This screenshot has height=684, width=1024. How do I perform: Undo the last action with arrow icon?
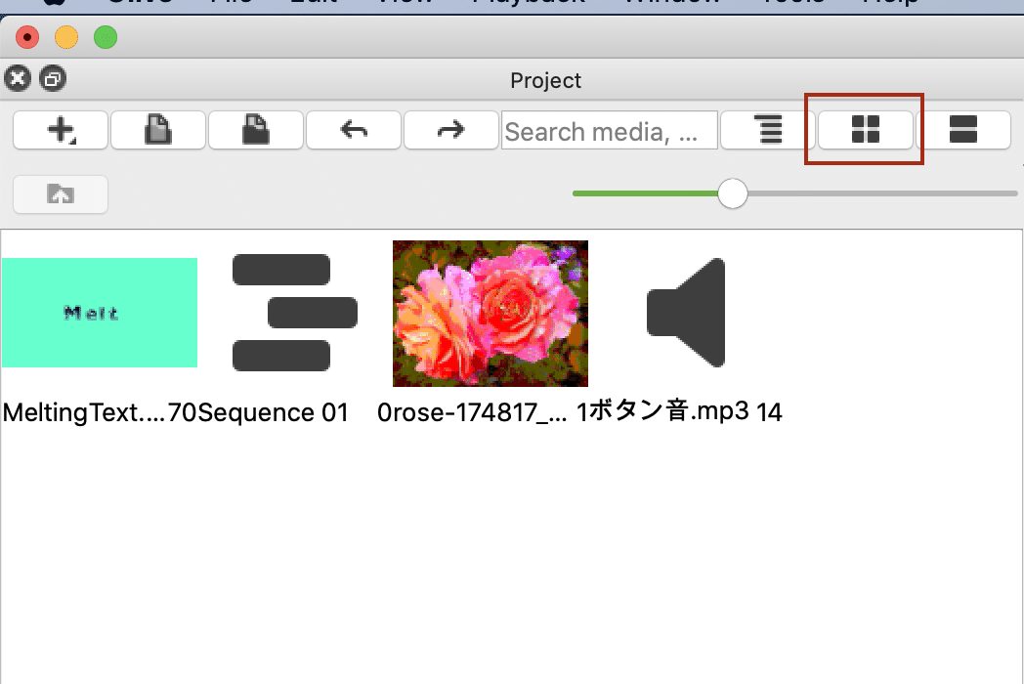click(354, 130)
